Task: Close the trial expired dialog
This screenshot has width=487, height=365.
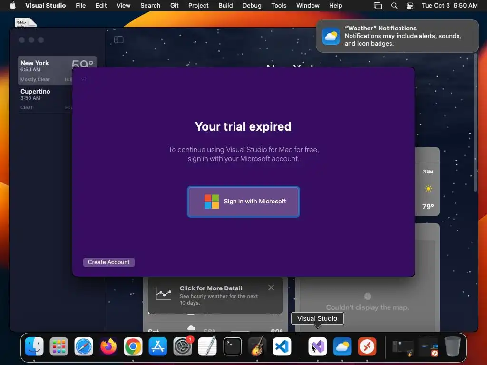Action: pyautogui.click(x=84, y=79)
